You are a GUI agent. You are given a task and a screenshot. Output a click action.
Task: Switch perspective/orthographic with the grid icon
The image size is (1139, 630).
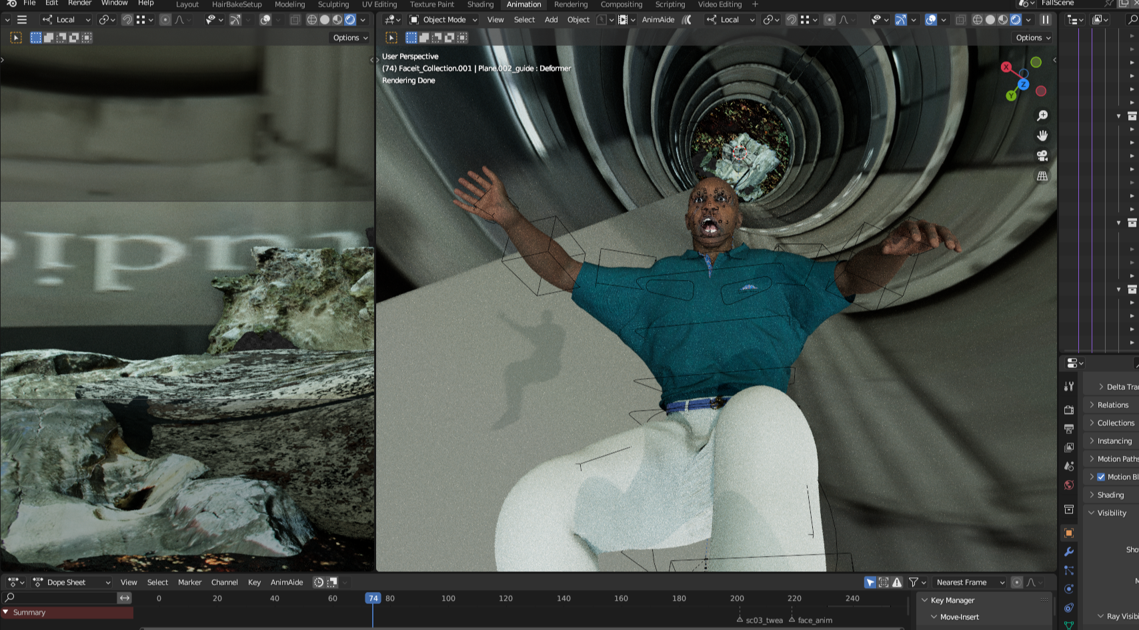(1042, 176)
